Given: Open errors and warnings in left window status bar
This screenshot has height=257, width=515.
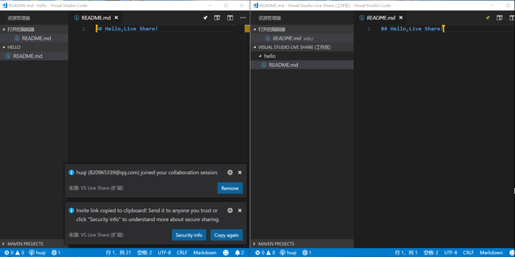Looking at the screenshot, I should pyautogui.click(x=14, y=253).
